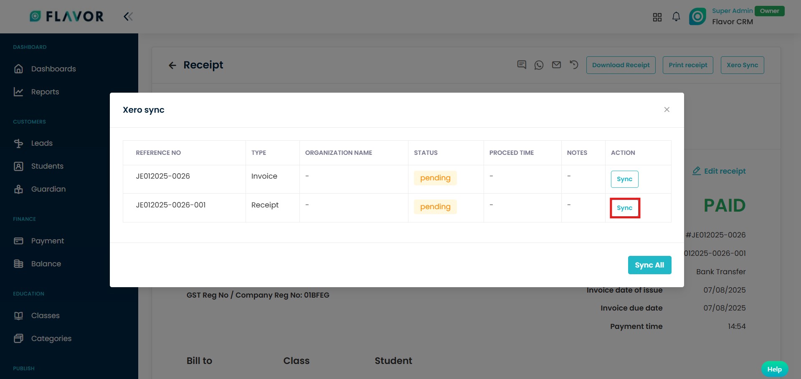The image size is (801, 379).
Task: Navigate to Students in sidebar
Action: (47, 166)
